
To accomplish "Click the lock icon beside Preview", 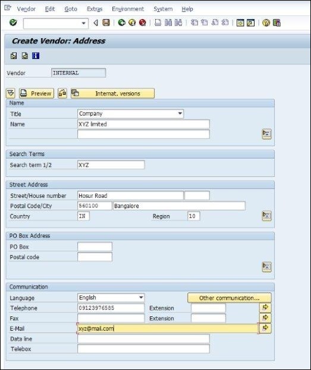I will pos(62,93).
